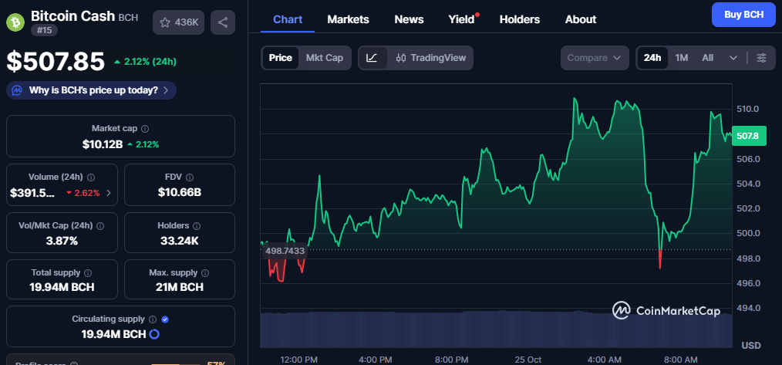
Task: Open the Compare dropdown
Action: tap(595, 58)
